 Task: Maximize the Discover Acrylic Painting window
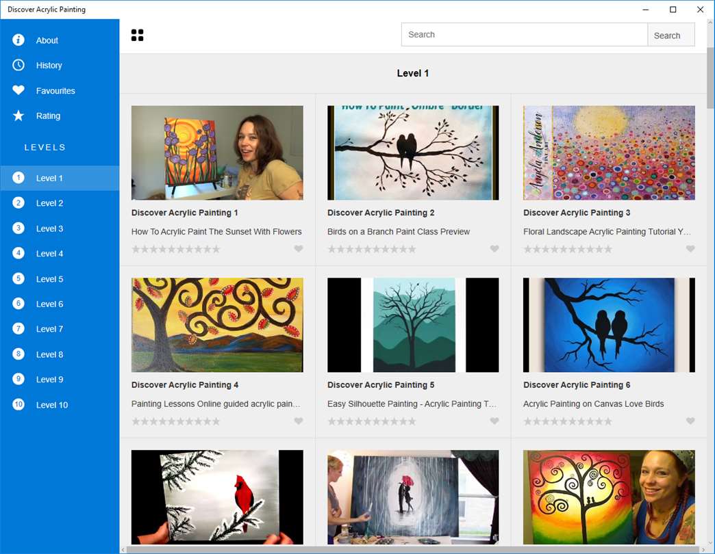(x=673, y=10)
